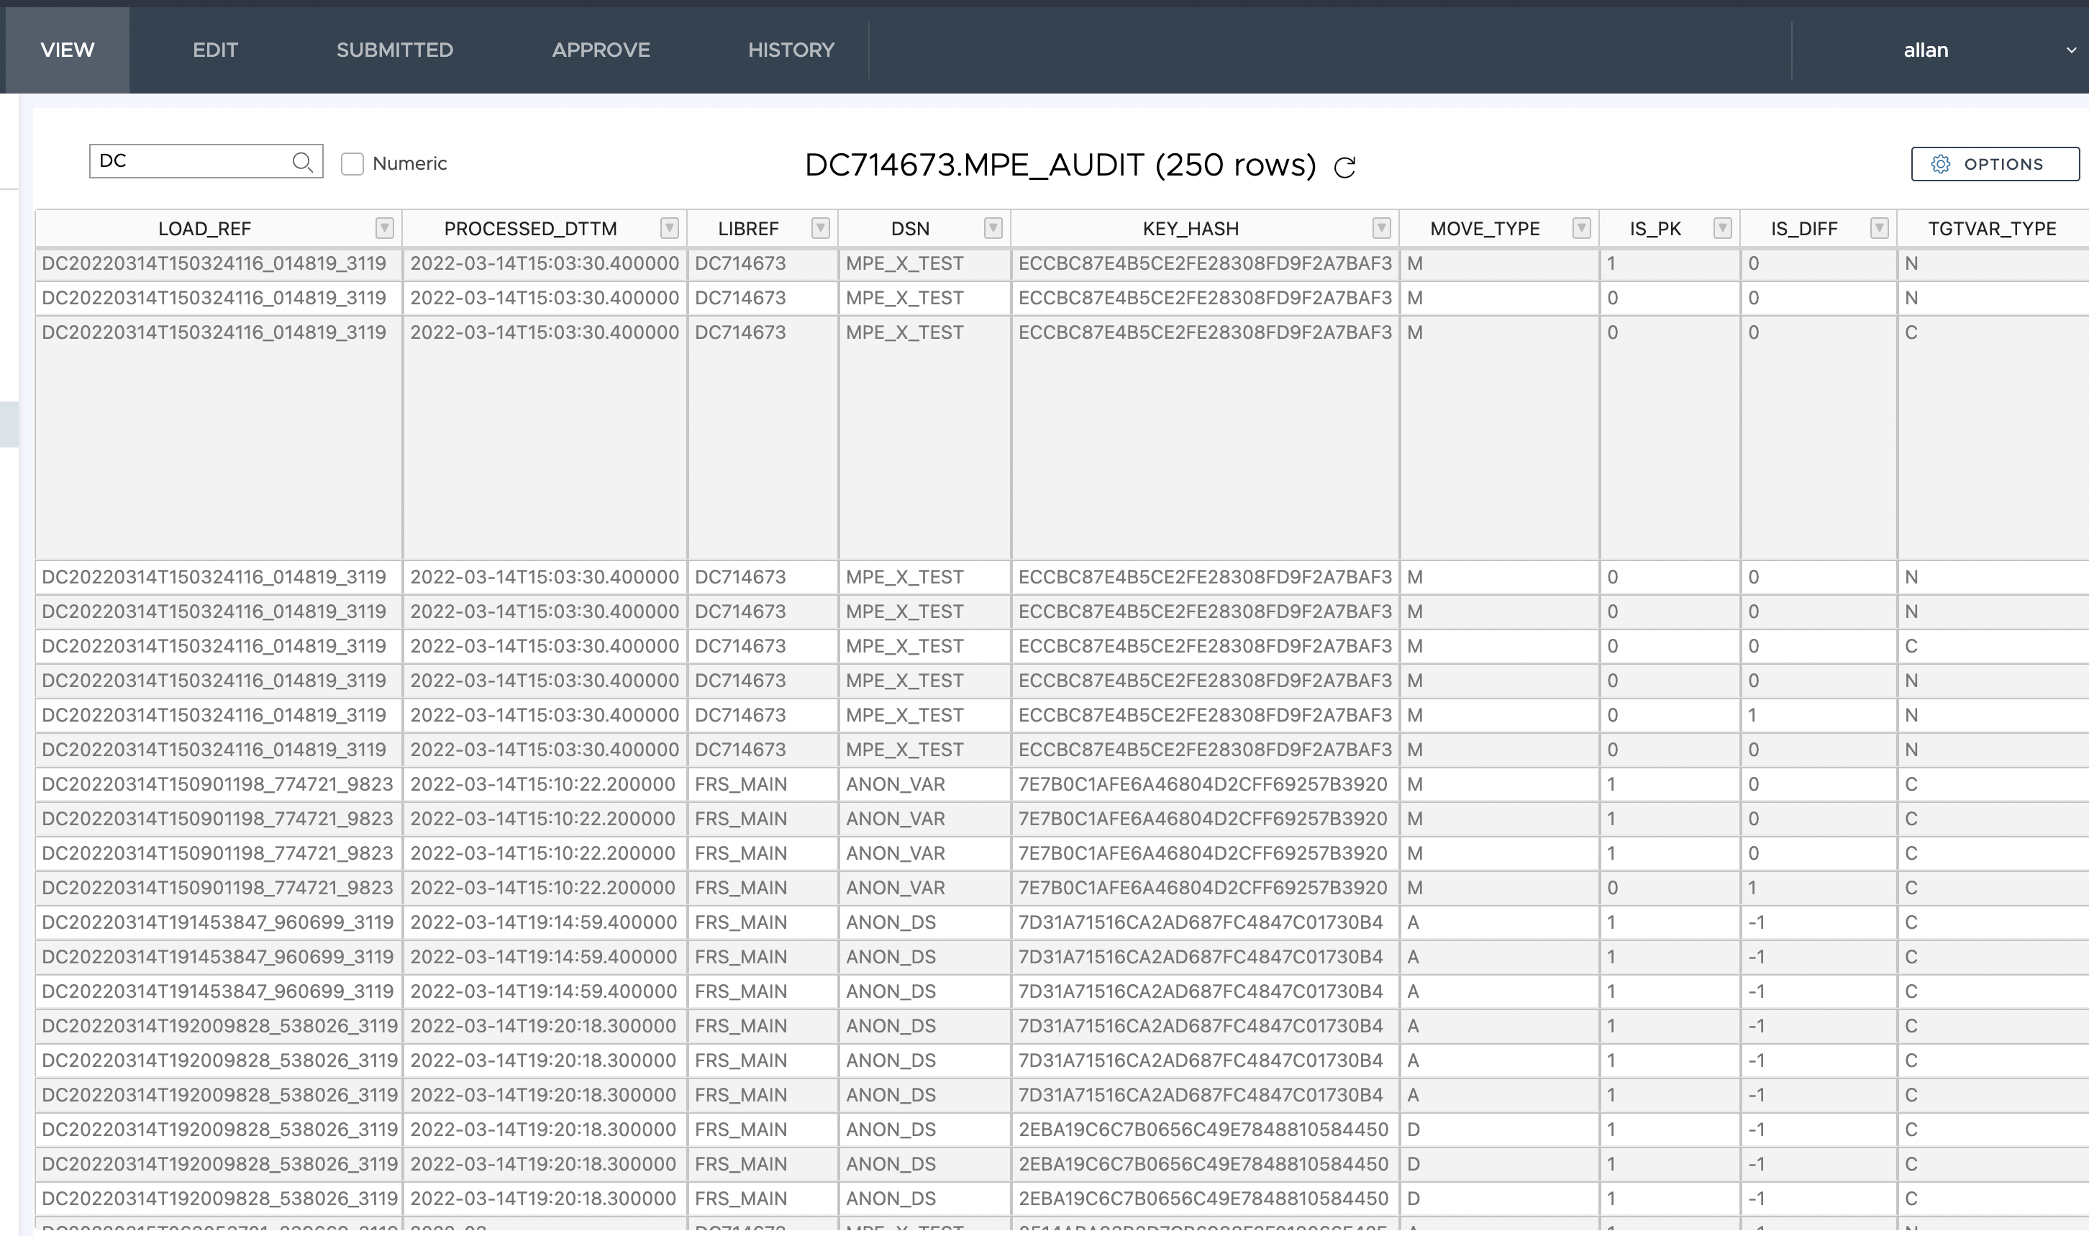Click the refresh table icon
2089x1236 pixels.
coord(1344,168)
